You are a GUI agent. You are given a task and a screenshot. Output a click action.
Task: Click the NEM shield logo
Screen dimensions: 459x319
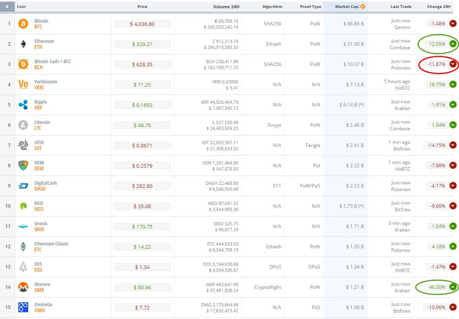point(23,165)
